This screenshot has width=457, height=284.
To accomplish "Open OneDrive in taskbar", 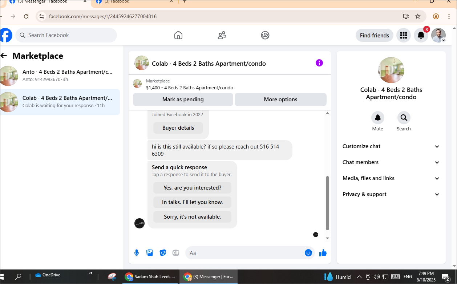I will tap(48, 275).
